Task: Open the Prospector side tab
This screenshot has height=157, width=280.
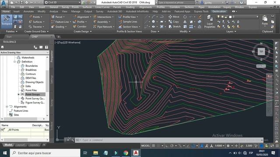Action: point(52,56)
